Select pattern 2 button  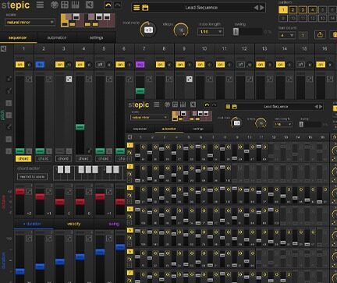coord(293,10)
